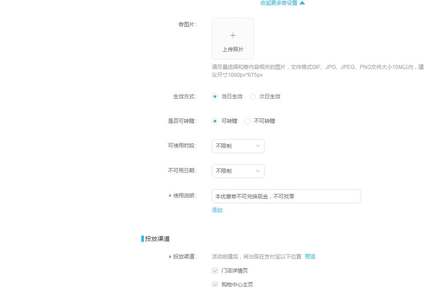The height and width of the screenshot is (287, 426).
Task: Click the 使用说明 text input field
Action: point(286,196)
